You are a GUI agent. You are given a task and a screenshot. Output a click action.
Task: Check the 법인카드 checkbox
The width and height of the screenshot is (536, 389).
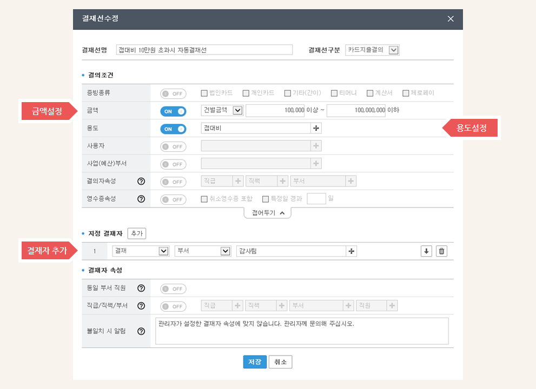click(x=204, y=93)
